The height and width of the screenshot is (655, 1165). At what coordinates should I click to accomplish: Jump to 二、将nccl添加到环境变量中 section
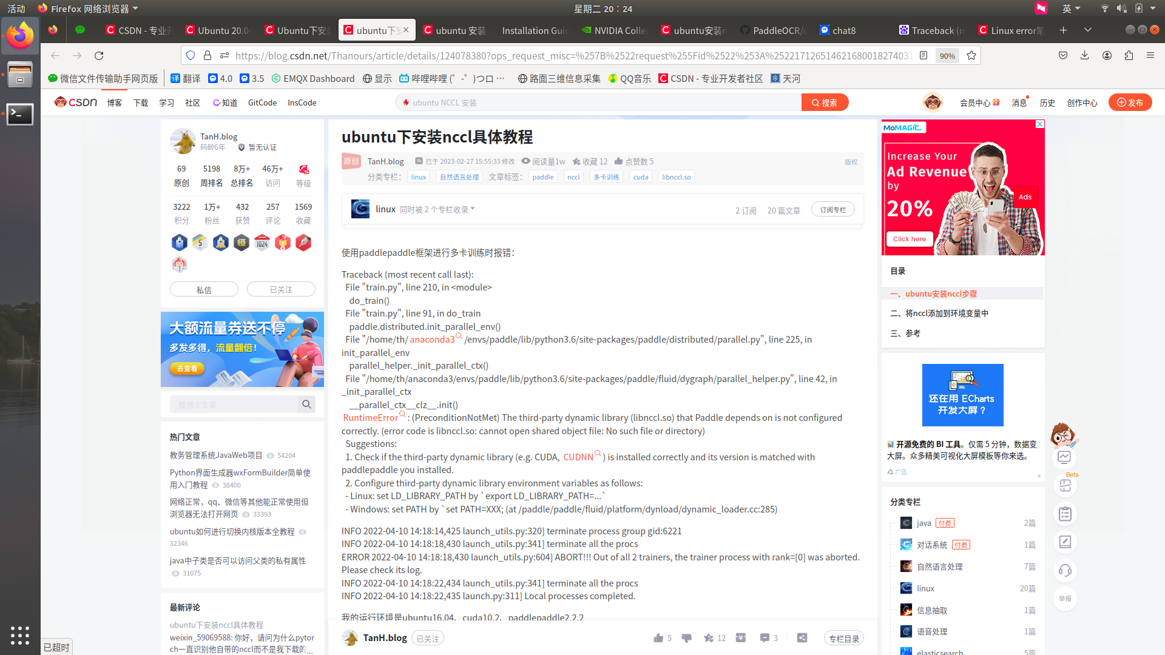click(939, 314)
